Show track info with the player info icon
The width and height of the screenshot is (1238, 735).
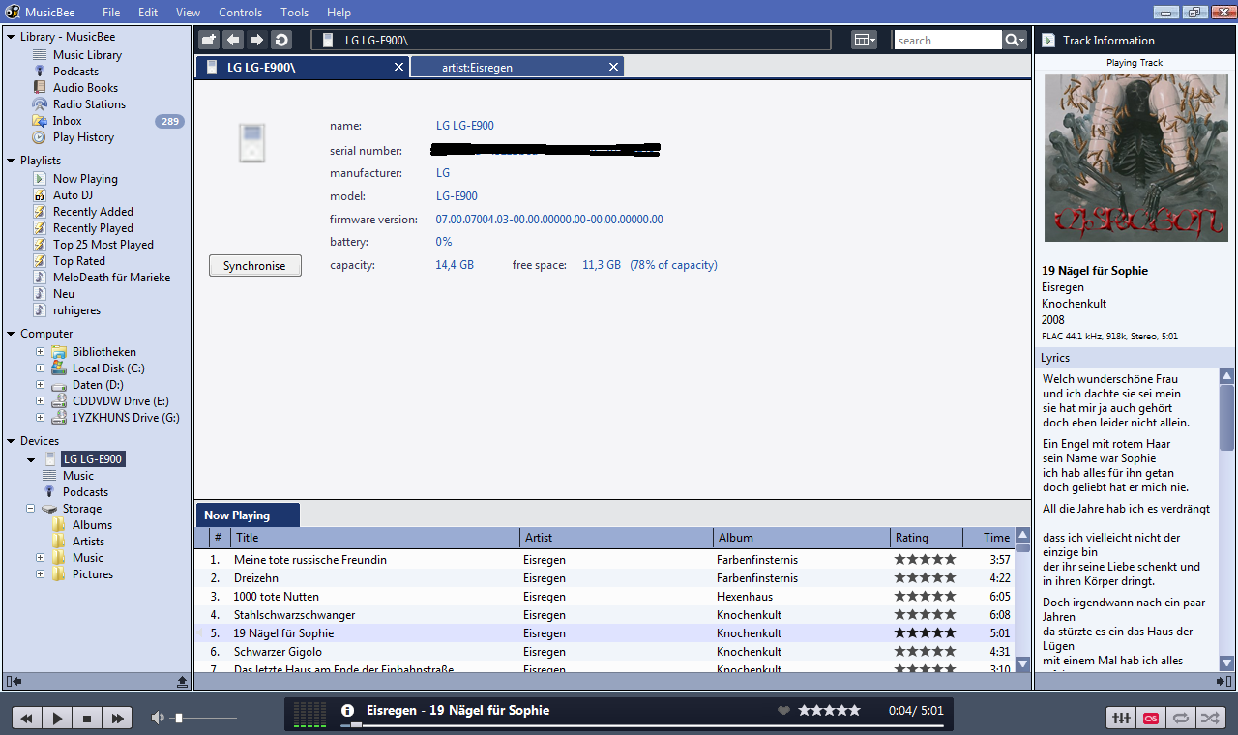(348, 710)
